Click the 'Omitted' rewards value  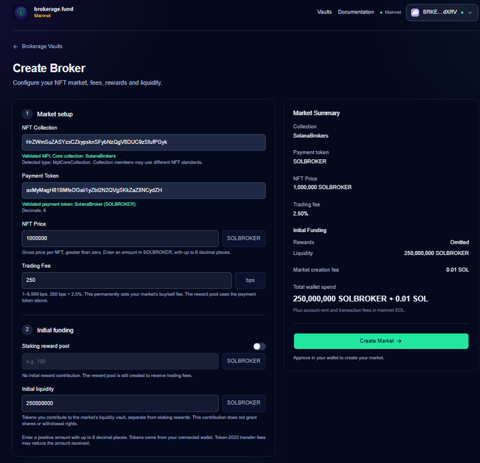point(460,242)
